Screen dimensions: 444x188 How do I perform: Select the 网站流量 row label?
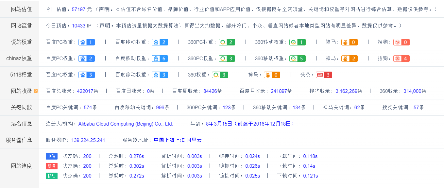point(22,26)
